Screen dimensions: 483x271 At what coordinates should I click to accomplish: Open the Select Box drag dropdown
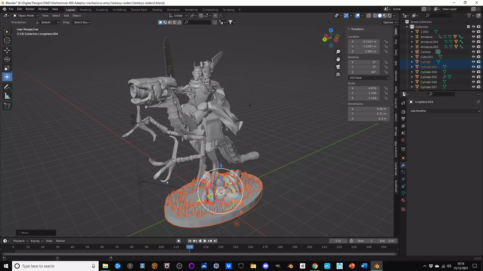(82, 22)
